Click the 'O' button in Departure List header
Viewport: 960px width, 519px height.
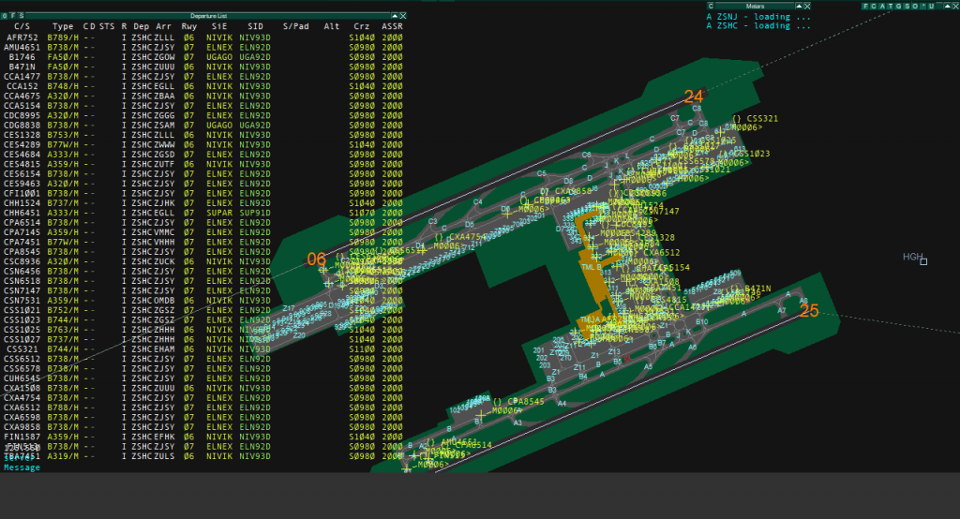(x=5, y=16)
